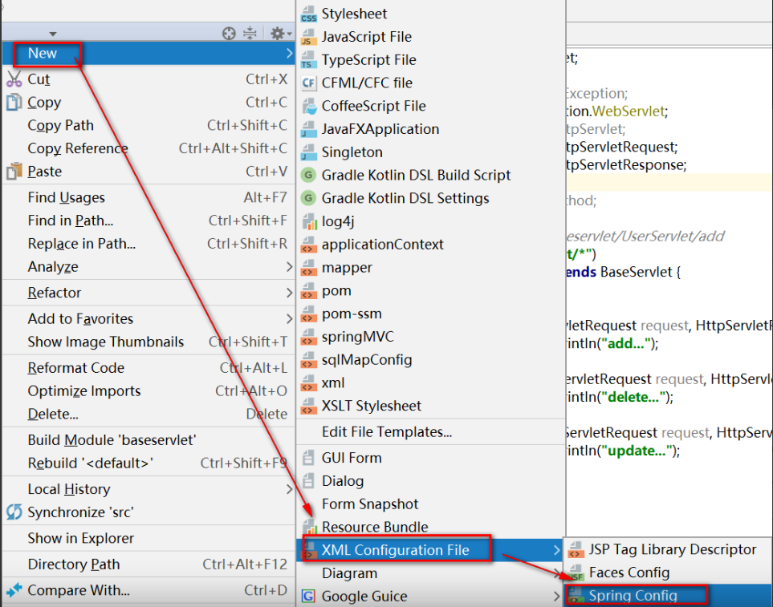
Task: Click the sqlMapConfig template icon
Action: [308, 360]
